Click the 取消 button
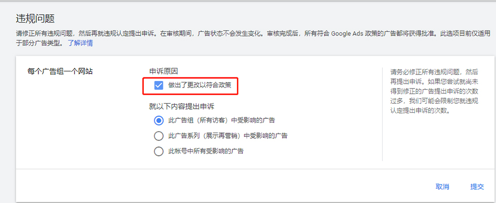 tap(442, 187)
